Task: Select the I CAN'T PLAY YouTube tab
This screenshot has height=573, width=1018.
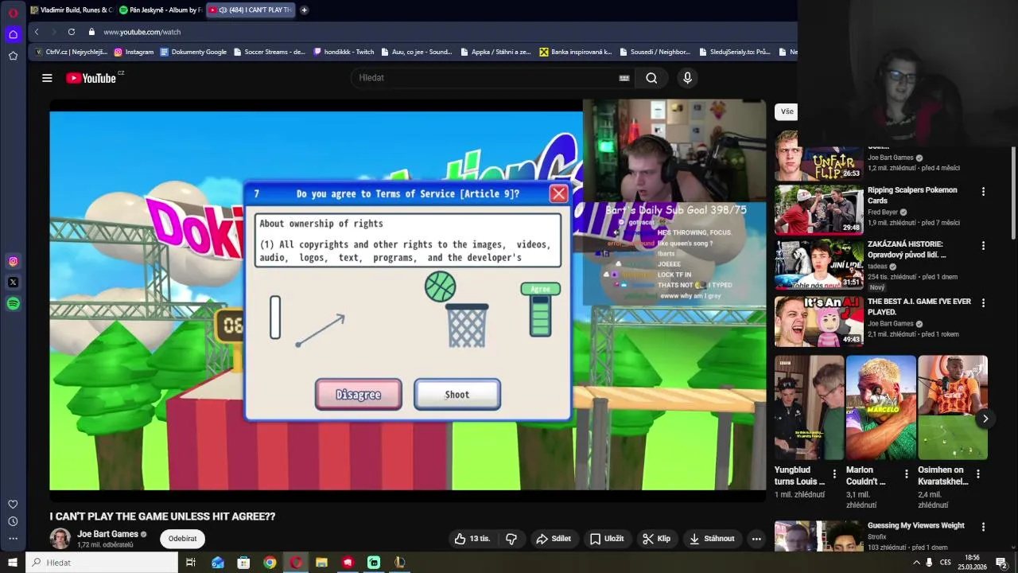Action: point(250,10)
